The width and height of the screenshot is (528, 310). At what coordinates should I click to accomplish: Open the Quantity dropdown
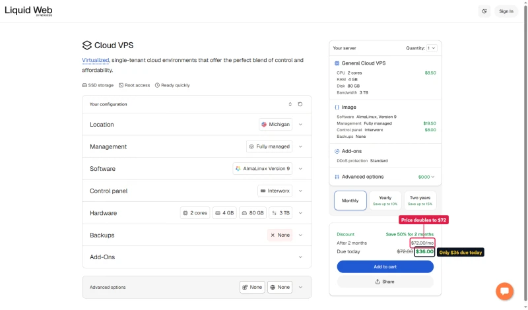coord(432,48)
